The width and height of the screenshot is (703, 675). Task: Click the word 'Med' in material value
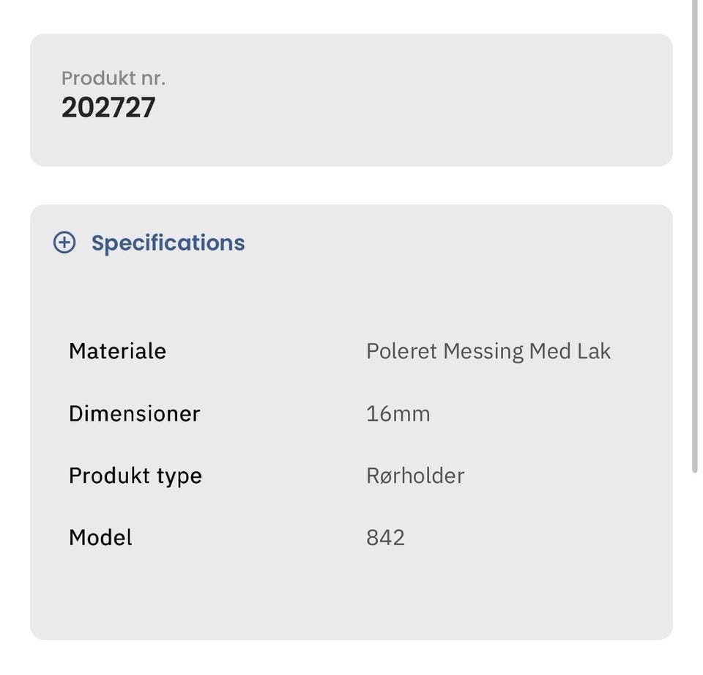coord(549,351)
